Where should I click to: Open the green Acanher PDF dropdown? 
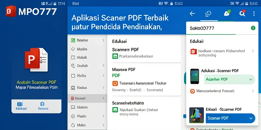230,79
